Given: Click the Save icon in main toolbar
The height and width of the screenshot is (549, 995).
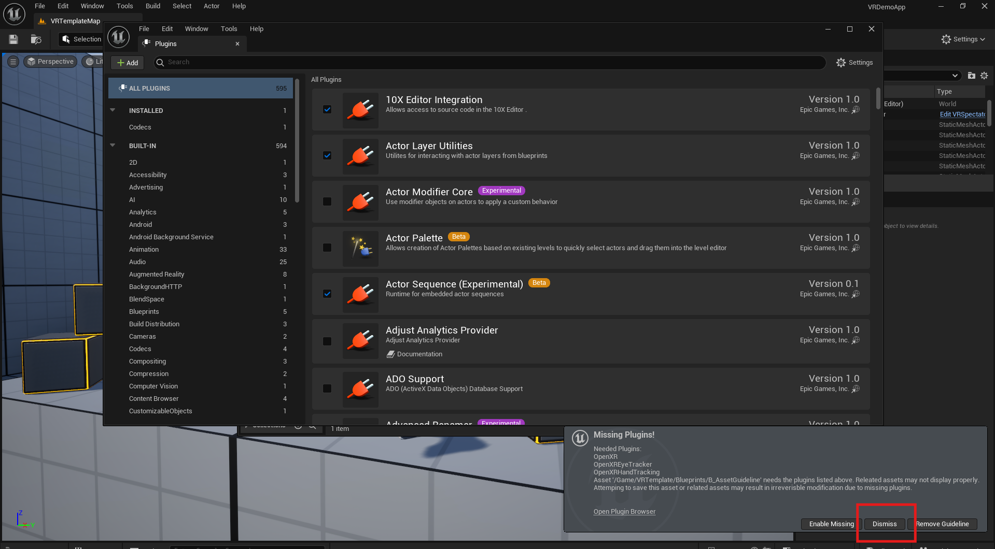Looking at the screenshot, I should (x=13, y=39).
